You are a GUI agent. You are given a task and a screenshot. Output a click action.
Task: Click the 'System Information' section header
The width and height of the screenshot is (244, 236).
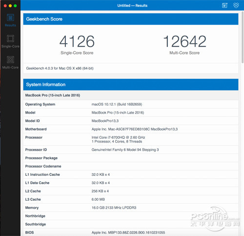pos(131,85)
